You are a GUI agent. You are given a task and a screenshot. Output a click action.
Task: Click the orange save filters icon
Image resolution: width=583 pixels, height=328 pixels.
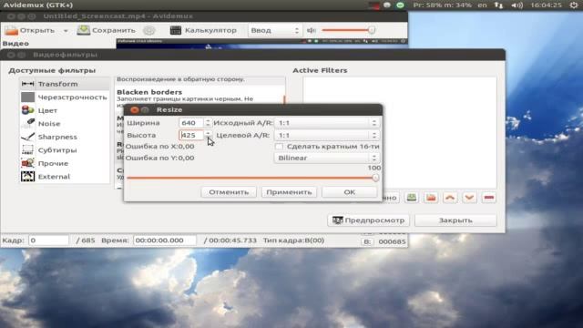pos(431,198)
